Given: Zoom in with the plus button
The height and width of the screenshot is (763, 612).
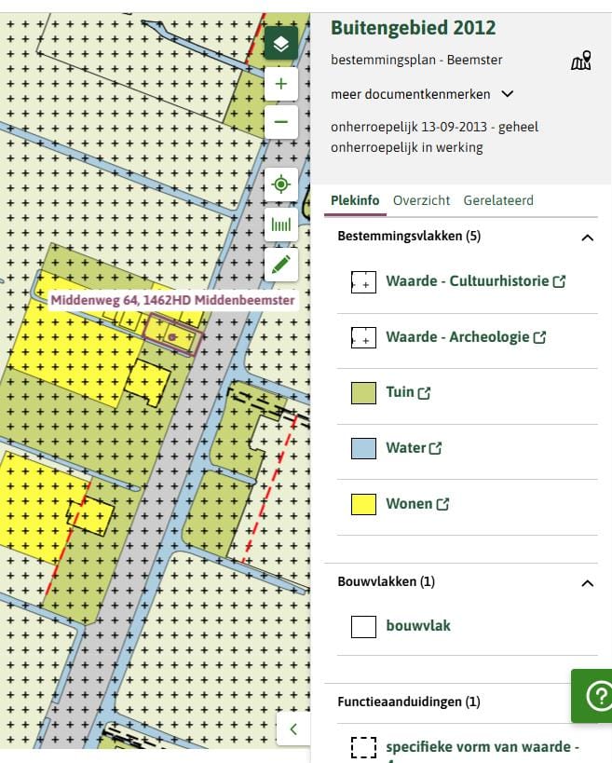Looking at the screenshot, I should click(281, 84).
